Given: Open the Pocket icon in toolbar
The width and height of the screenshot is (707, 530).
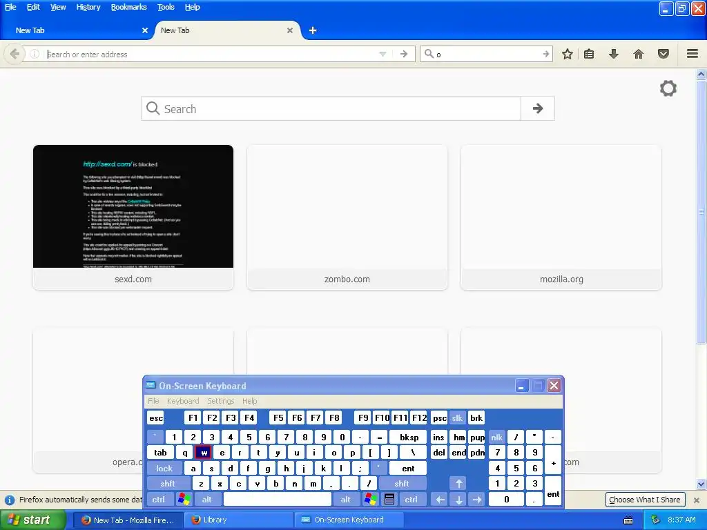Looking at the screenshot, I should tap(664, 54).
